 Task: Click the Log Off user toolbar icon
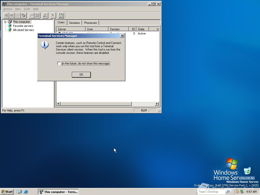pos(45,15)
